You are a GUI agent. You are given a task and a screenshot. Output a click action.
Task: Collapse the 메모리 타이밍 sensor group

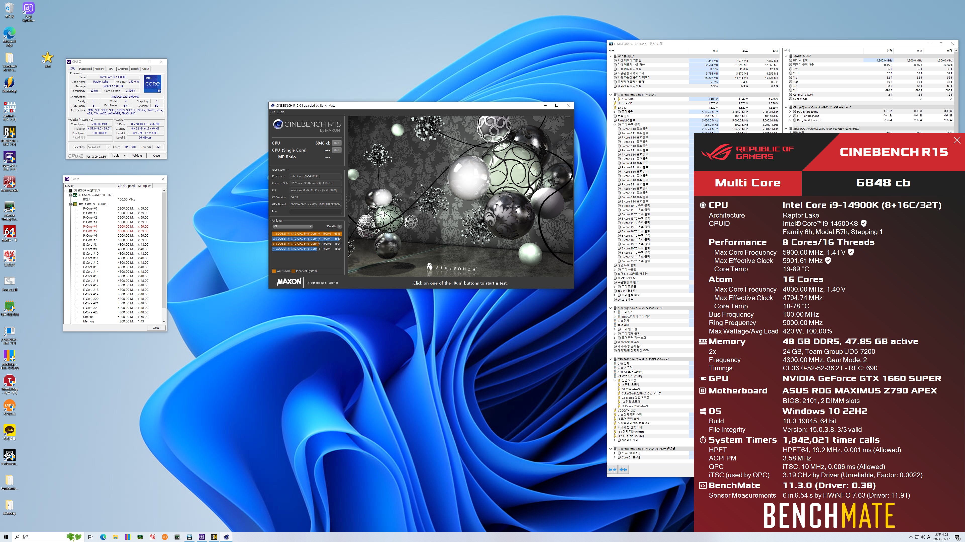point(786,56)
